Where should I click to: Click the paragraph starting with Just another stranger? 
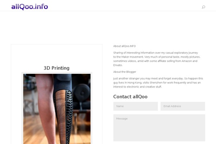coord(158,82)
